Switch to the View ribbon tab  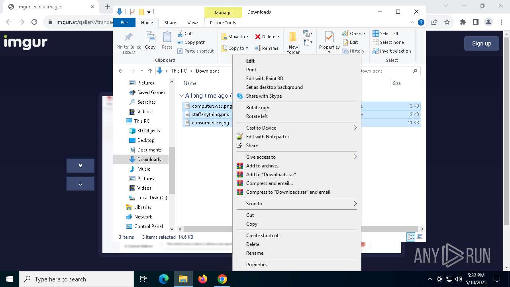point(192,23)
